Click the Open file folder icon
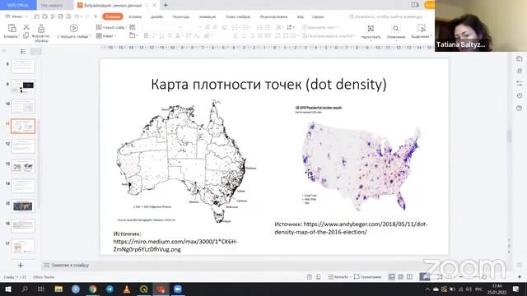This screenshot has width=527, height=296. pos(36,16)
